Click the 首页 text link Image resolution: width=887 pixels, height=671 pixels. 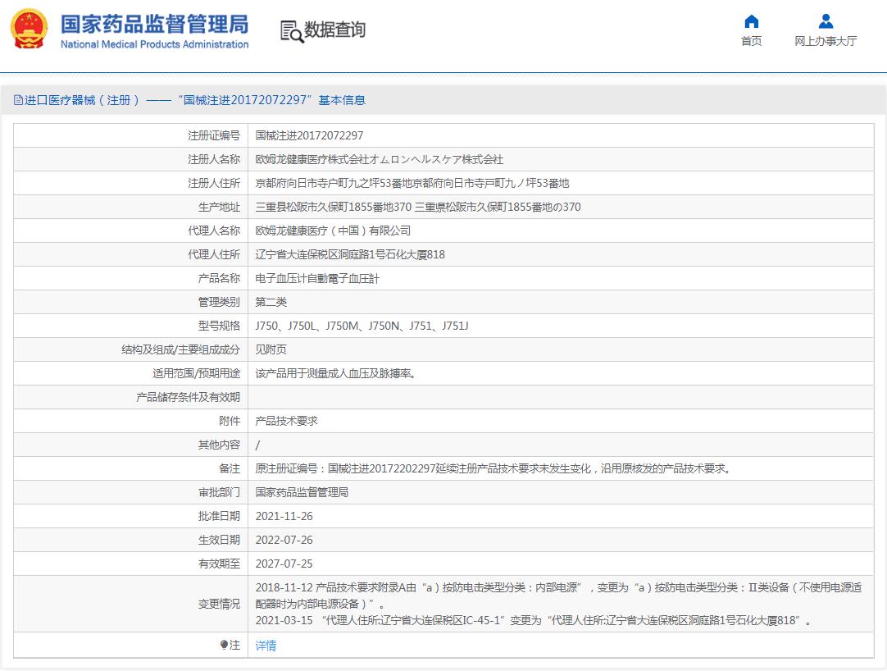(751, 41)
